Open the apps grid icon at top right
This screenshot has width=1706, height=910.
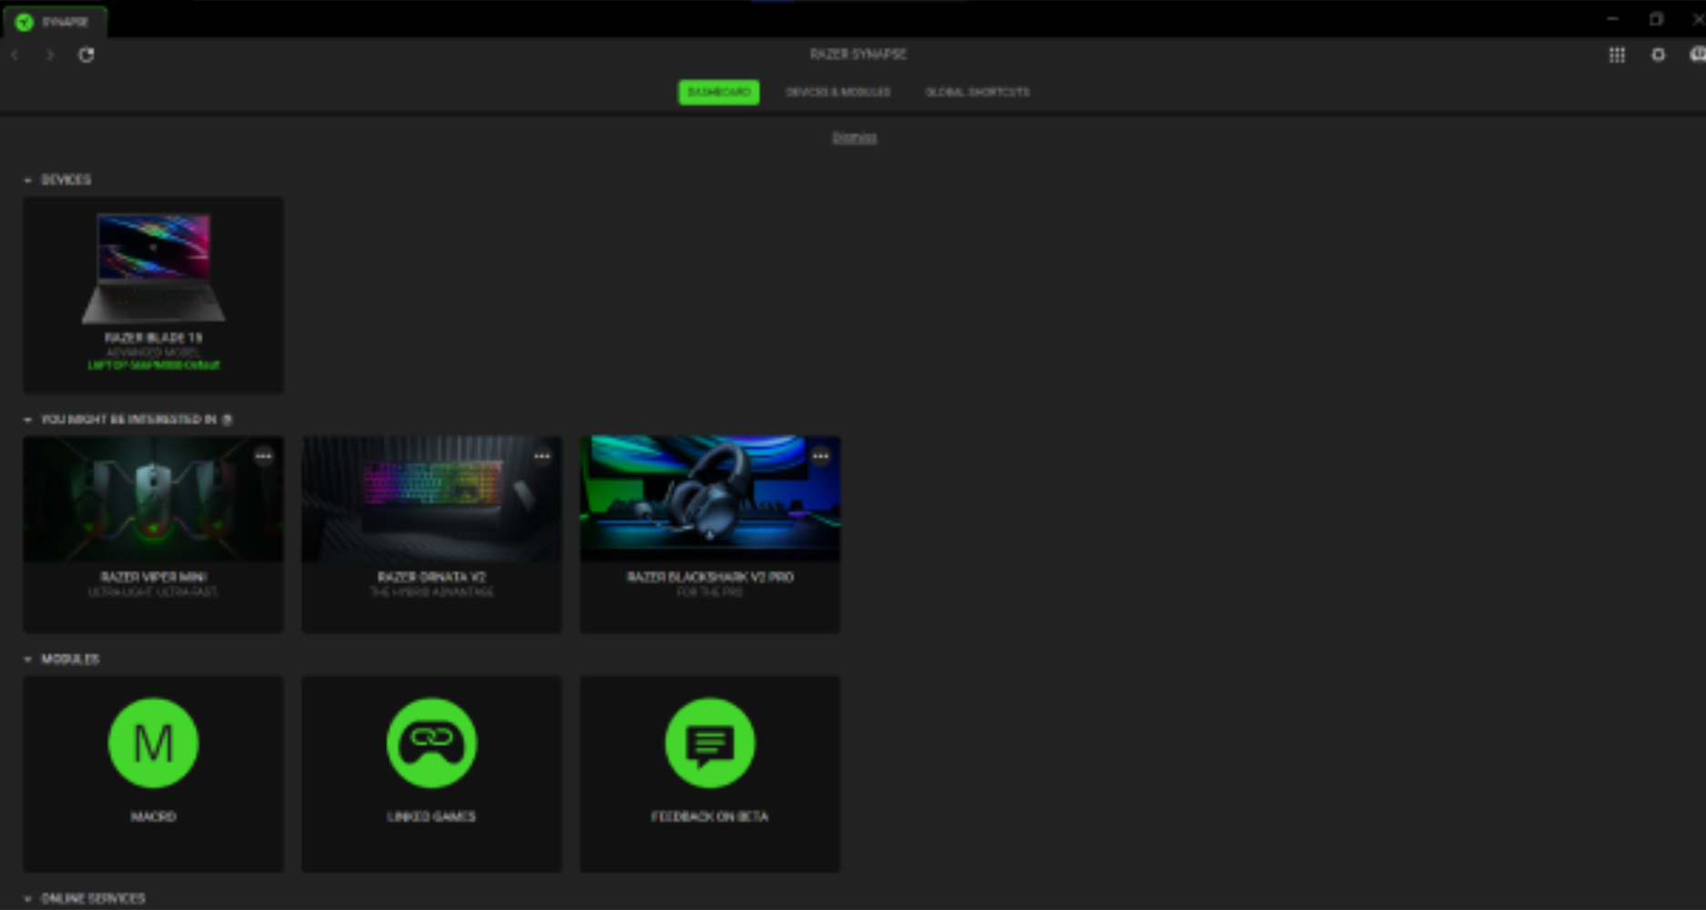pos(1617,56)
